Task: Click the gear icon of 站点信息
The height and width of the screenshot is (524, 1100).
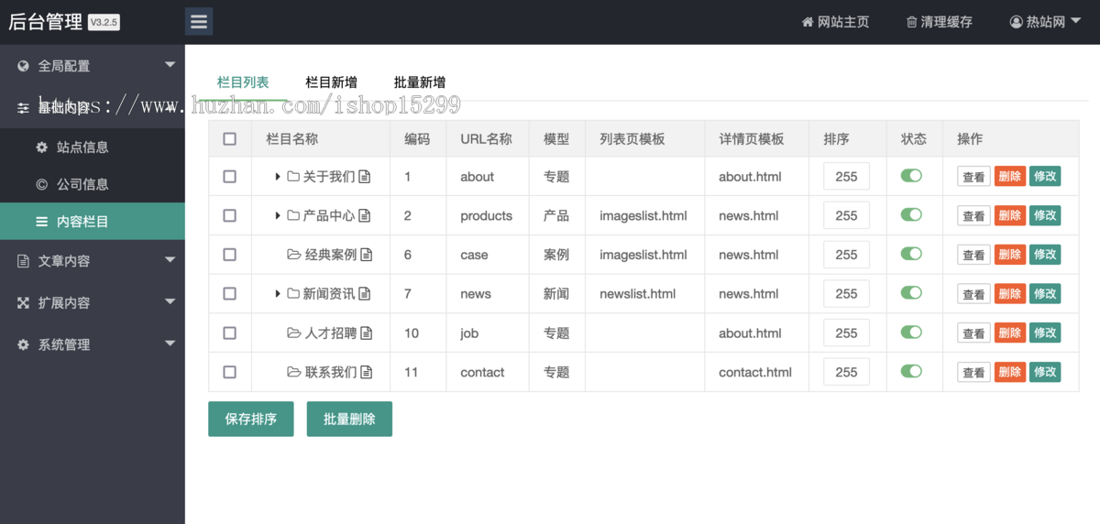Action: (41, 147)
